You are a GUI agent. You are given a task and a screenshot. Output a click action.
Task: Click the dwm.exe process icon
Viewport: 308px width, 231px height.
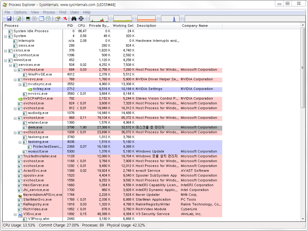pyautogui.click(x=25, y=128)
